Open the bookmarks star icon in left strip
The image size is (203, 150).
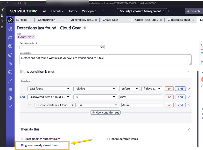(x=2, y=27)
